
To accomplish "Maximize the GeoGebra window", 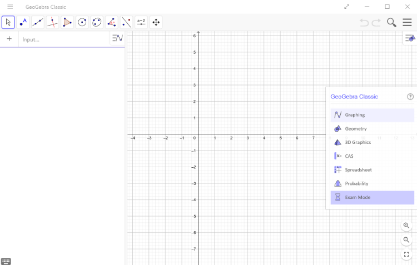I will (387, 7).
